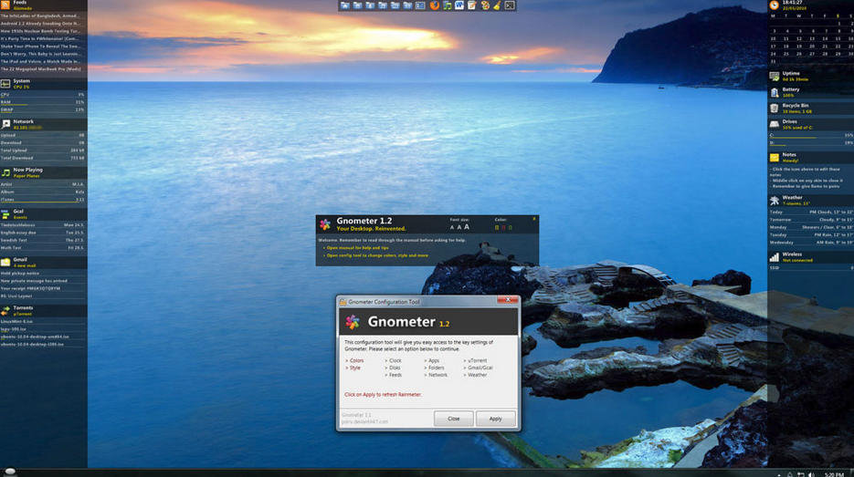Click the Wireless signal bars icon

(774, 256)
